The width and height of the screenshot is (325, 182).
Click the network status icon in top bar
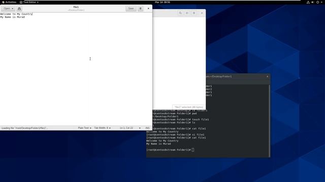pos(308,2)
